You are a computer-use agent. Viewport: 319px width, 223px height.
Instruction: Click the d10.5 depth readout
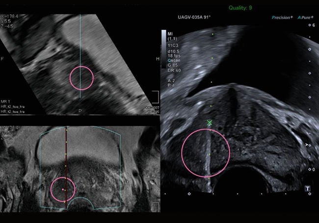(173, 51)
